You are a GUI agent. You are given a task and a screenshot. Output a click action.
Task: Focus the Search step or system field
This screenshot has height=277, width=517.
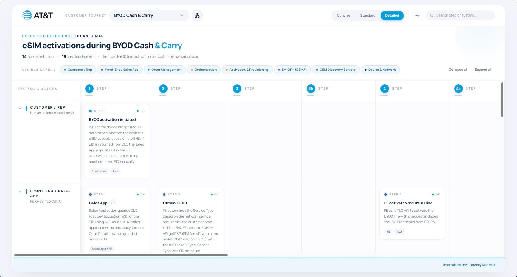460,15
